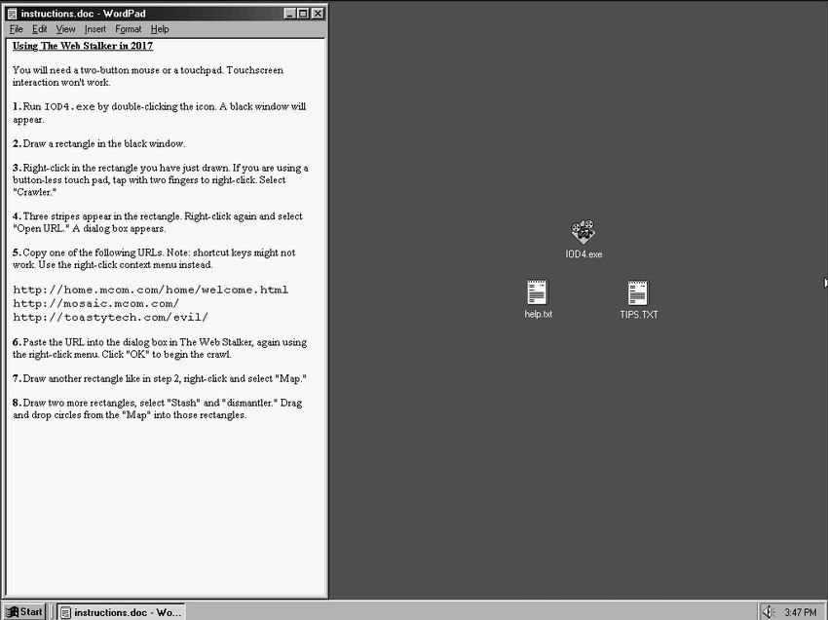Click the 'Open URL' text in step 4
The height and width of the screenshot is (620, 828).
41,229
